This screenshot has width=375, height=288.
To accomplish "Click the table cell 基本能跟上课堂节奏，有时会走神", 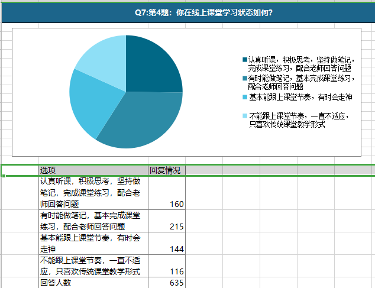I will [x=93, y=244].
